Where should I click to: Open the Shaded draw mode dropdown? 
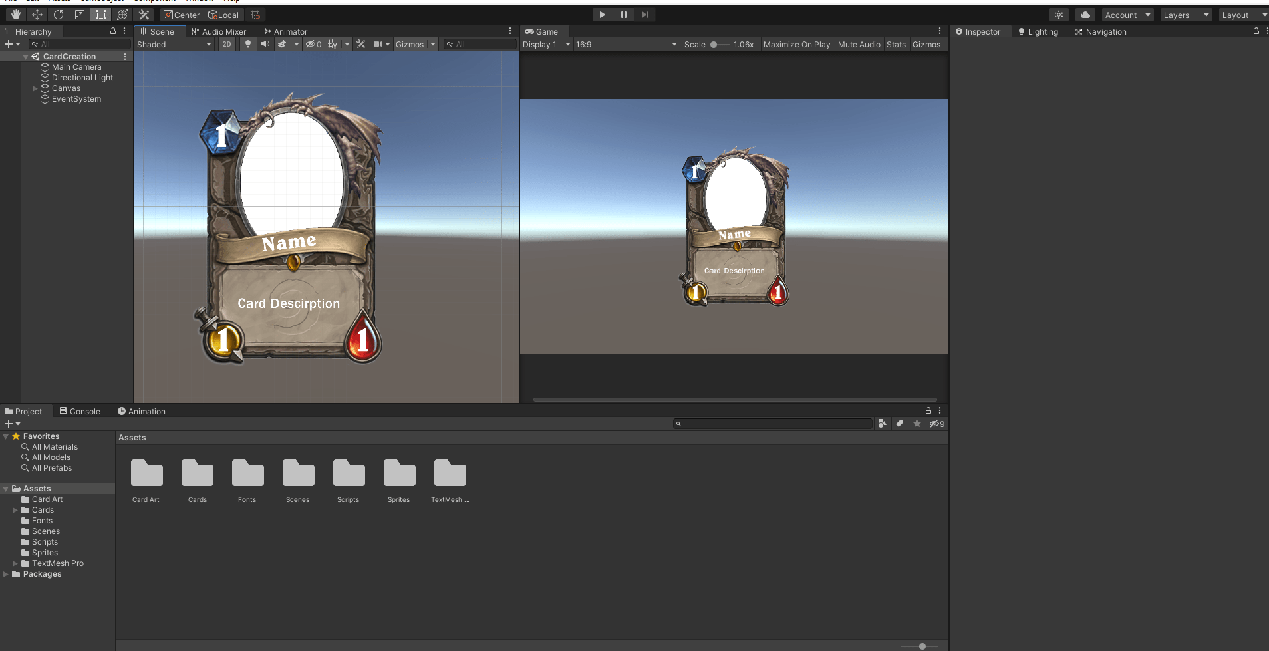174,45
